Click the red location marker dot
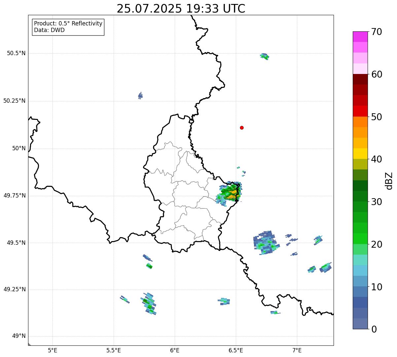This screenshot has height=357, width=397. (242, 127)
